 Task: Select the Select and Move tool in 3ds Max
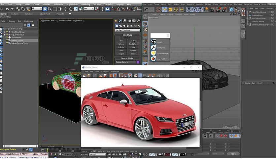pyautogui.click(x=66, y=9)
